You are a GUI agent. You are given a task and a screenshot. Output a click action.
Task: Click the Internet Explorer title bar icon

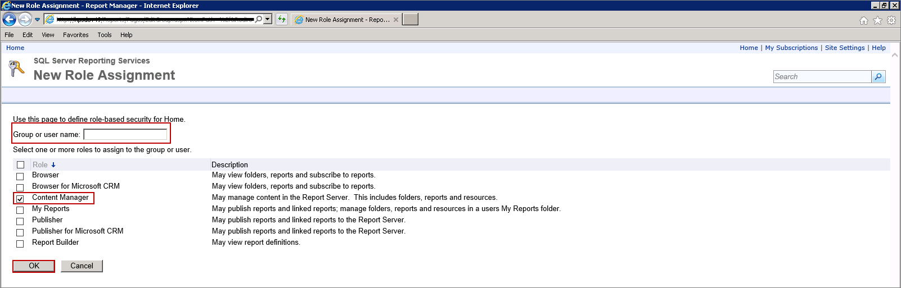pyautogui.click(x=6, y=6)
